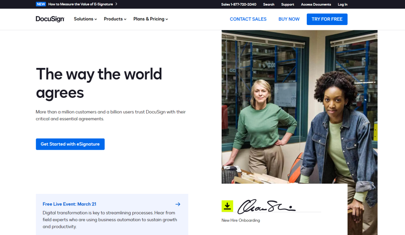Image resolution: width=405 pixels, height=235 pixels.
Task: Click the headline The way the world agrees
Action: coord(99,83)
